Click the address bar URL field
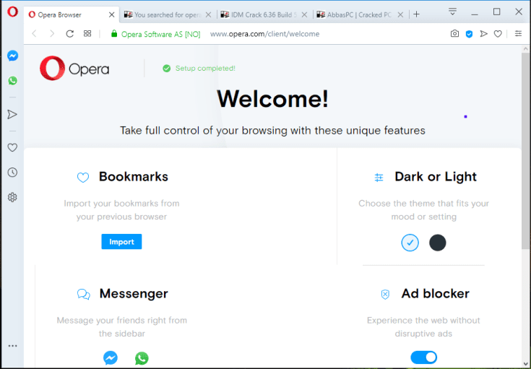Screen dimensions: 531x369 pyautogui.click(x=264, y=34)
